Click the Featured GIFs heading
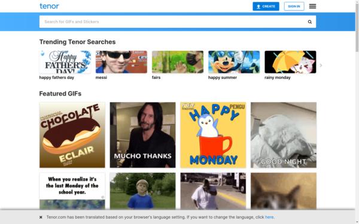359x224 pixels. (60, 94)
